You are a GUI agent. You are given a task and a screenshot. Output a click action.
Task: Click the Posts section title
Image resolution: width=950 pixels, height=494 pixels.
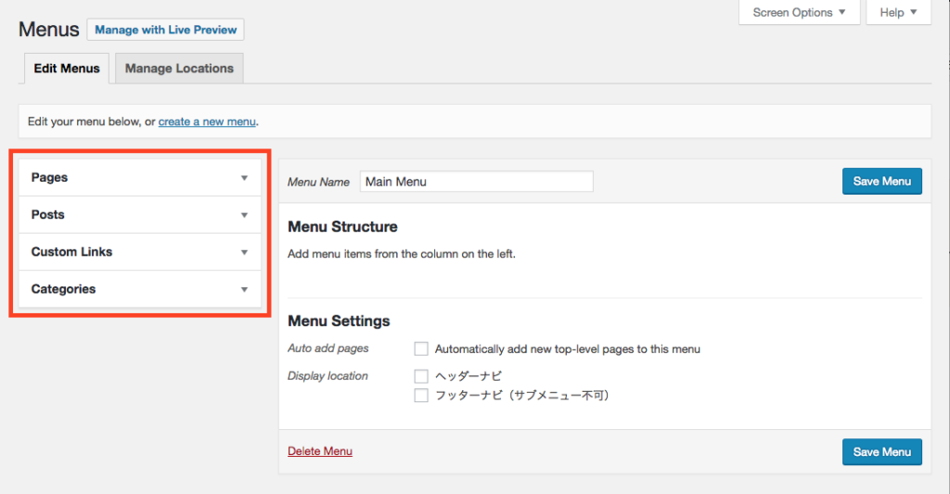48,214
